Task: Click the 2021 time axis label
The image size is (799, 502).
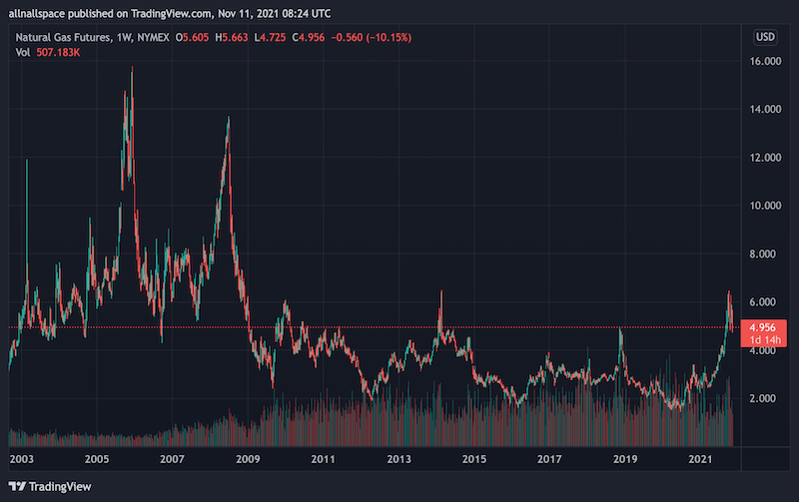Action: pos(700,459)
